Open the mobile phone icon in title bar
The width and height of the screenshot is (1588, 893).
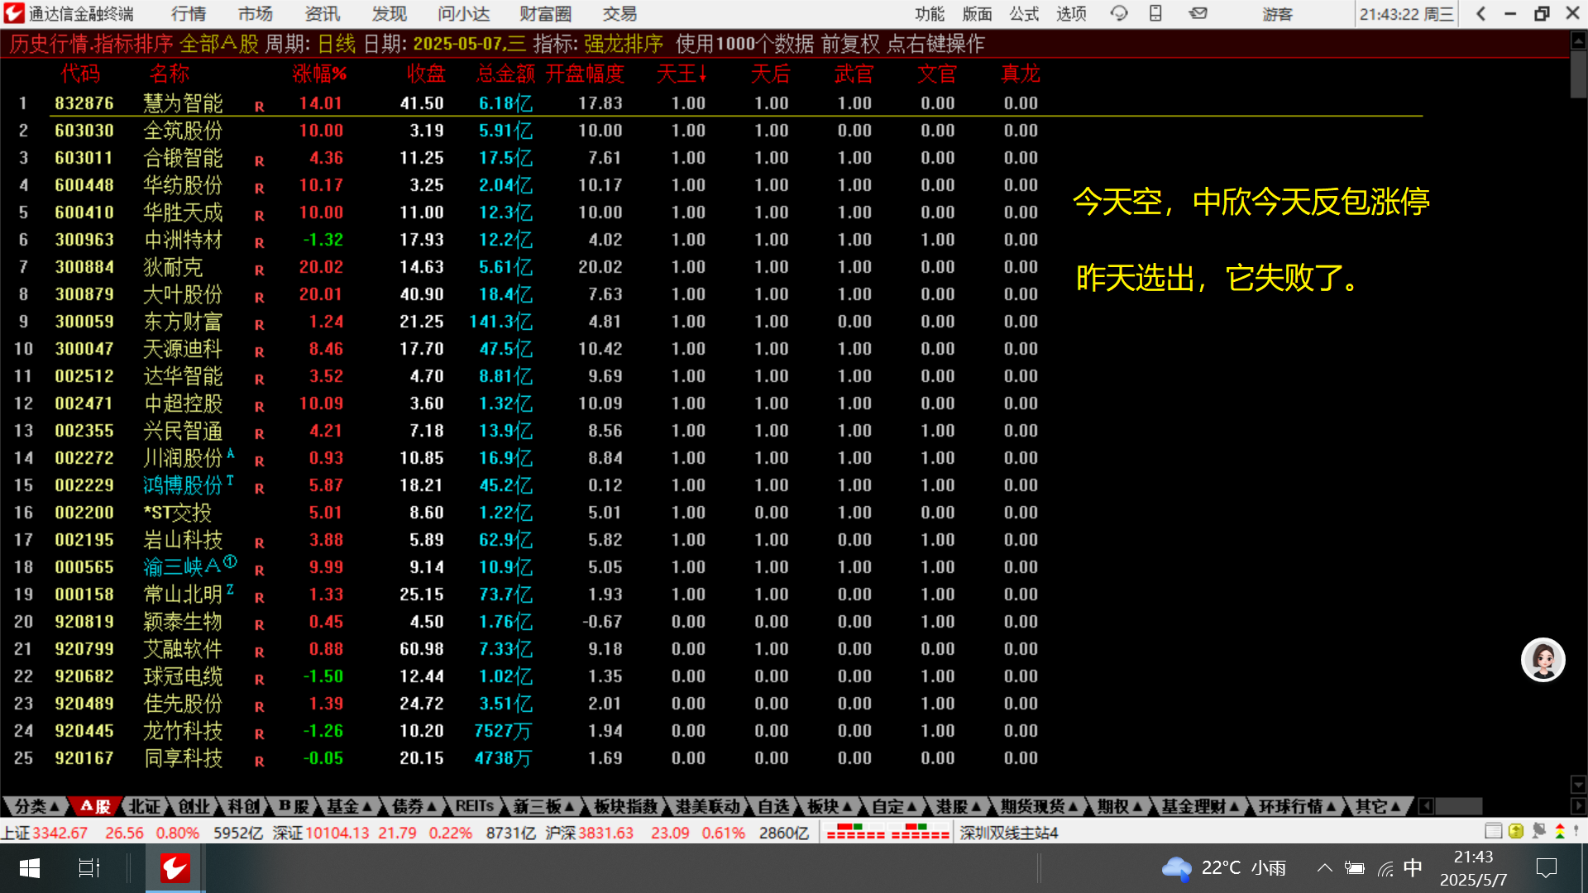[1155, 13]
